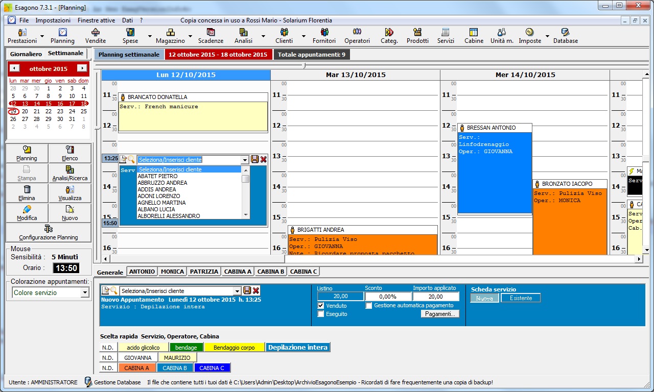Open Fornitori toolbar icon

coord(324,36)
